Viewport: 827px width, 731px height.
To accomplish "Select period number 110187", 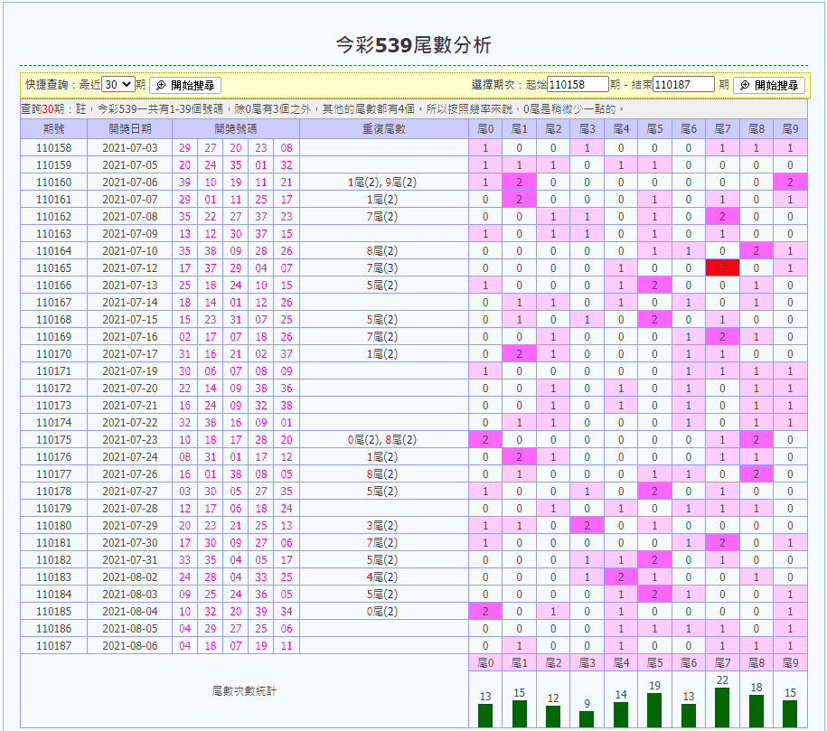I will pos(54,646).
